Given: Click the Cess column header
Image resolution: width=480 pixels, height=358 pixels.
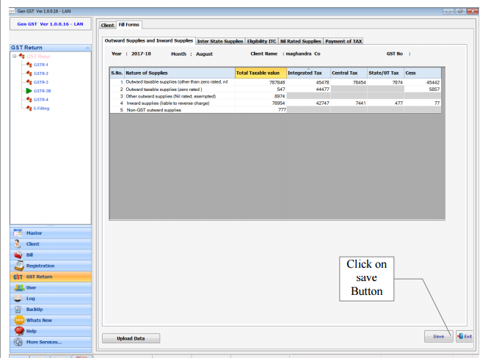Looking at the screenshot, I should click(x=423, y=73).
